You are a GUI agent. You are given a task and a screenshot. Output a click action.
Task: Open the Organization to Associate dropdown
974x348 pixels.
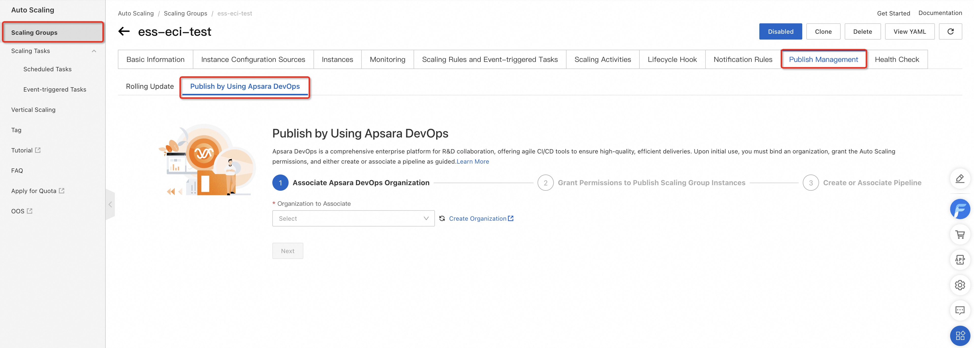click(x=353, y=219)
